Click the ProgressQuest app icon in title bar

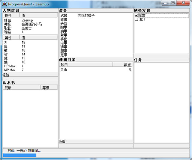pos(4,4)
